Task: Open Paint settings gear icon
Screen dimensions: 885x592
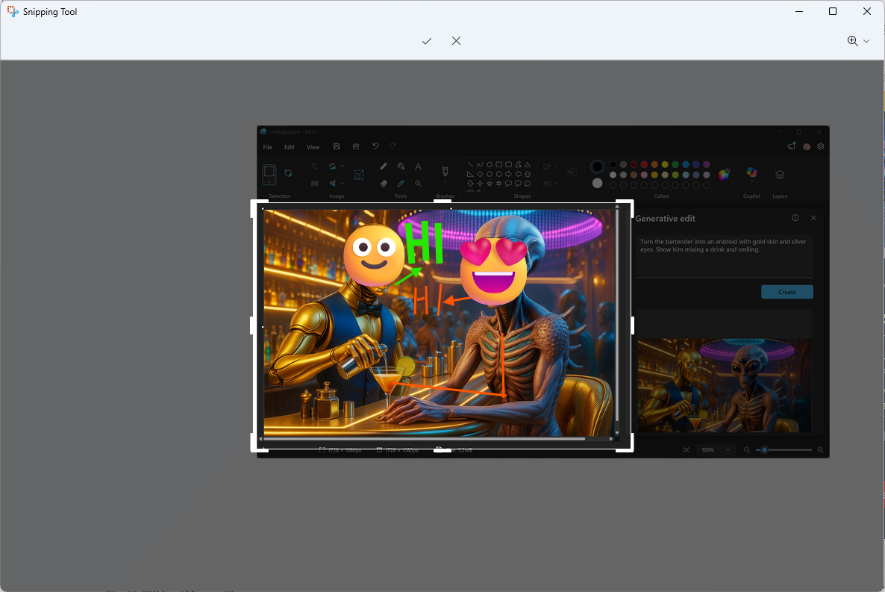Action: coord(820,147)
